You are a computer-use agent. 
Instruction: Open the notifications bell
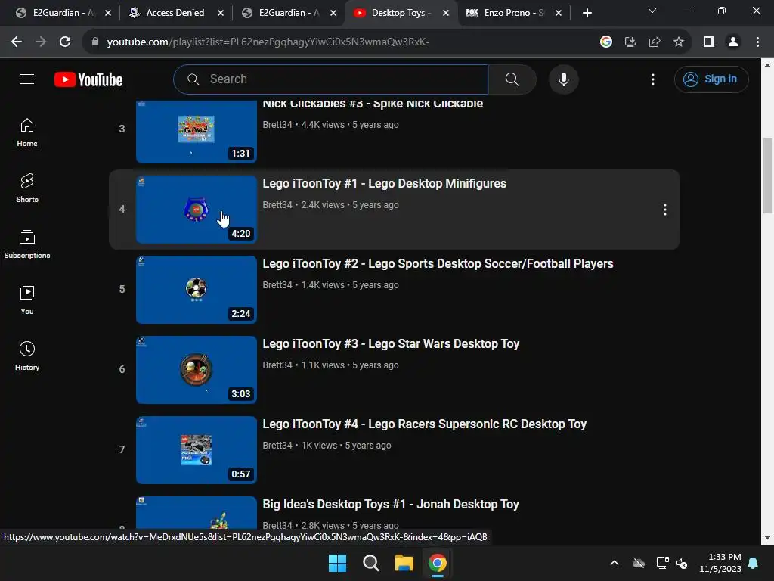pyautogui.click(x=754, y=563)
